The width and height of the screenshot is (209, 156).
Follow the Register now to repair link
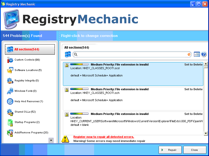(104, 137)
